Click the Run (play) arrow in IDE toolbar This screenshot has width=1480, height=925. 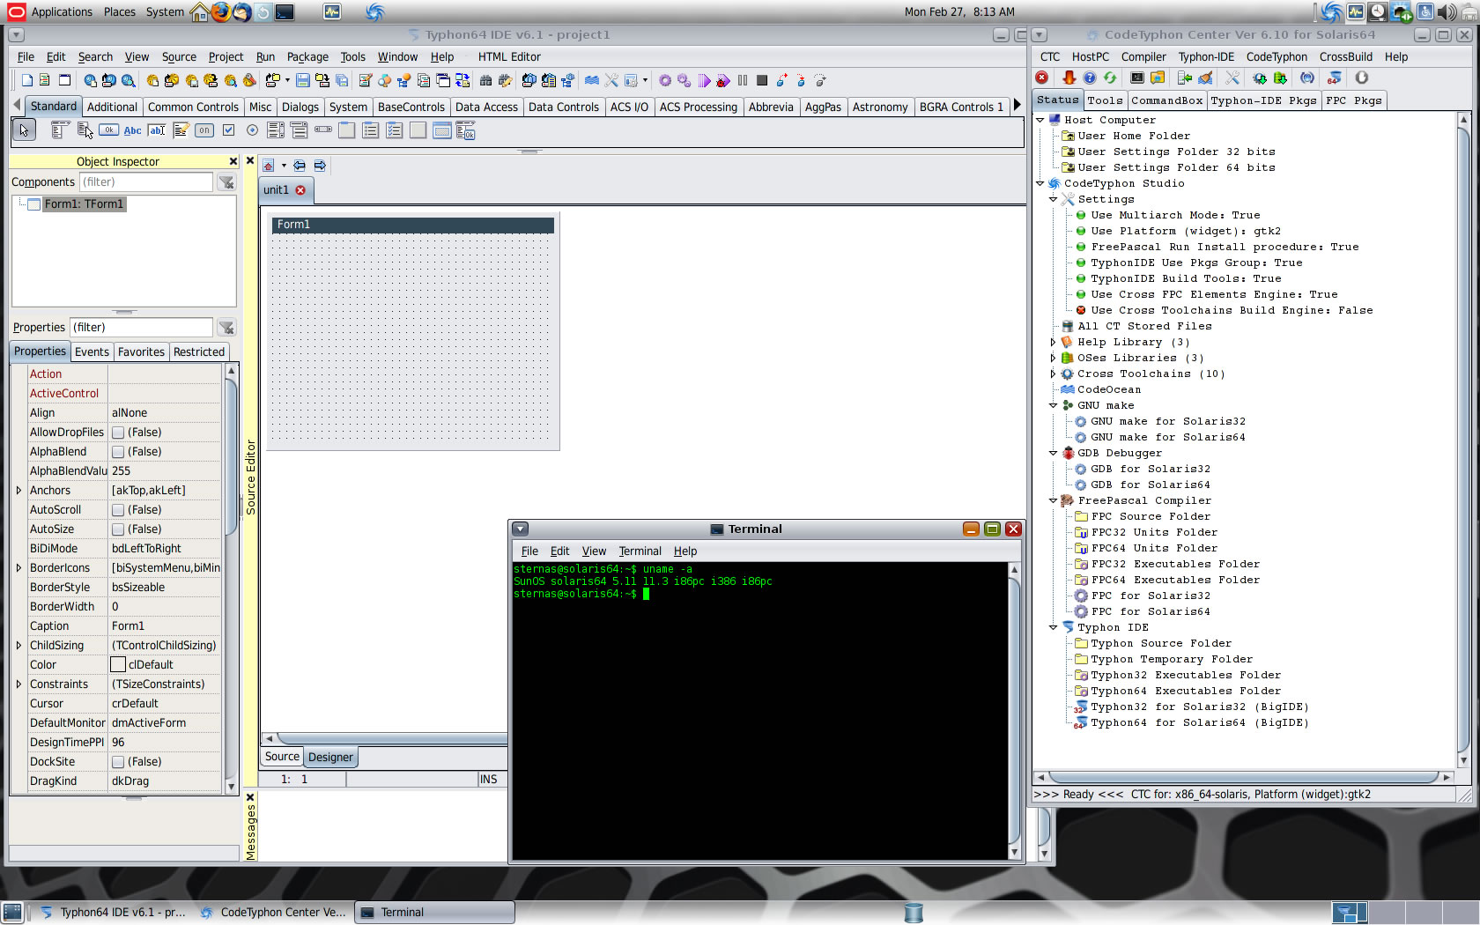click(x=704, y=80)
